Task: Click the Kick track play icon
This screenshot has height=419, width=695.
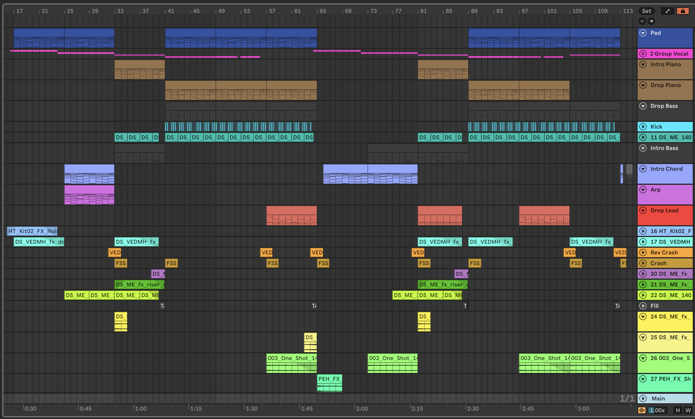Action: (643, 127)
